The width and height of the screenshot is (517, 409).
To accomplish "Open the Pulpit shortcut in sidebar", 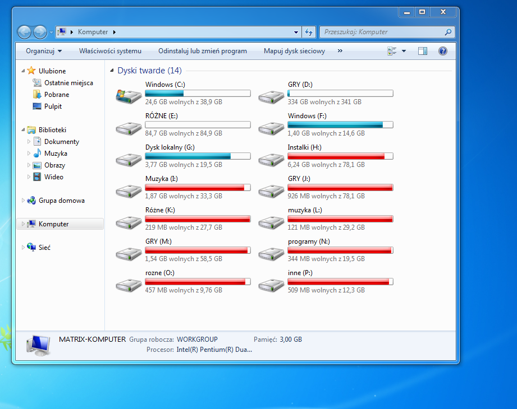I will coord(53,106).
